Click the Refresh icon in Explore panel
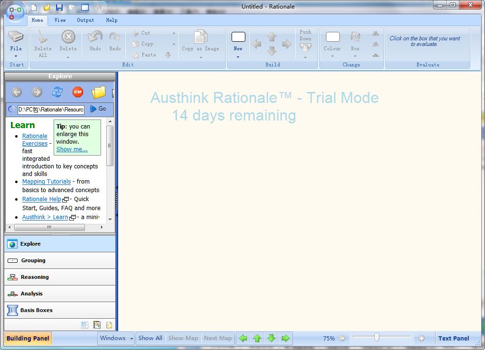 (x=57, y=92)
